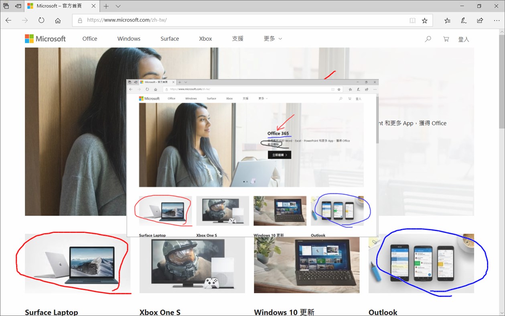Expand 更多 dropdown in inset window
Viewport: 505px width, 316px height.
(263, 98)
